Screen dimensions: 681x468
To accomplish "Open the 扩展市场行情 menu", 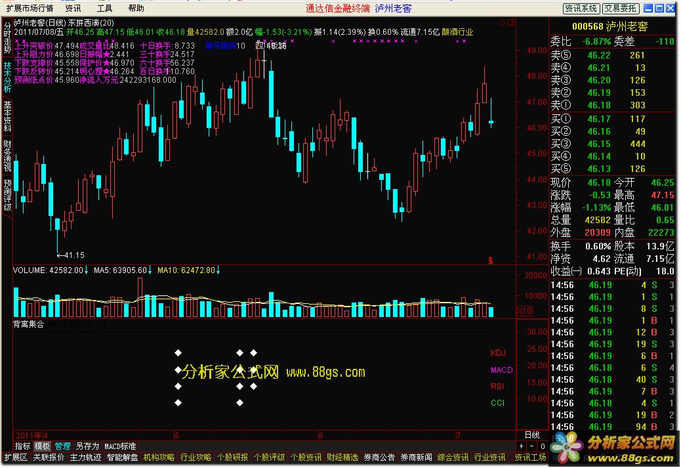I will (x=30, y=9).
